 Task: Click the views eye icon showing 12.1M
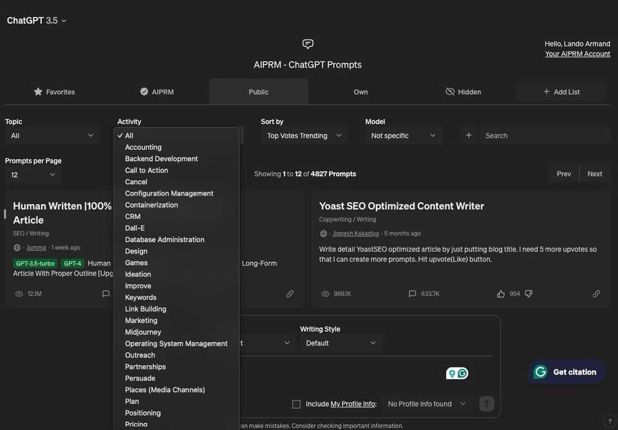pyautogui.click(x=19, y=294)
